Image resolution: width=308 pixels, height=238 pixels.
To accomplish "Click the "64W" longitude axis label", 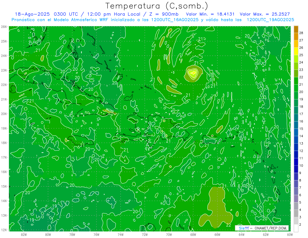I will coord(242,234).
